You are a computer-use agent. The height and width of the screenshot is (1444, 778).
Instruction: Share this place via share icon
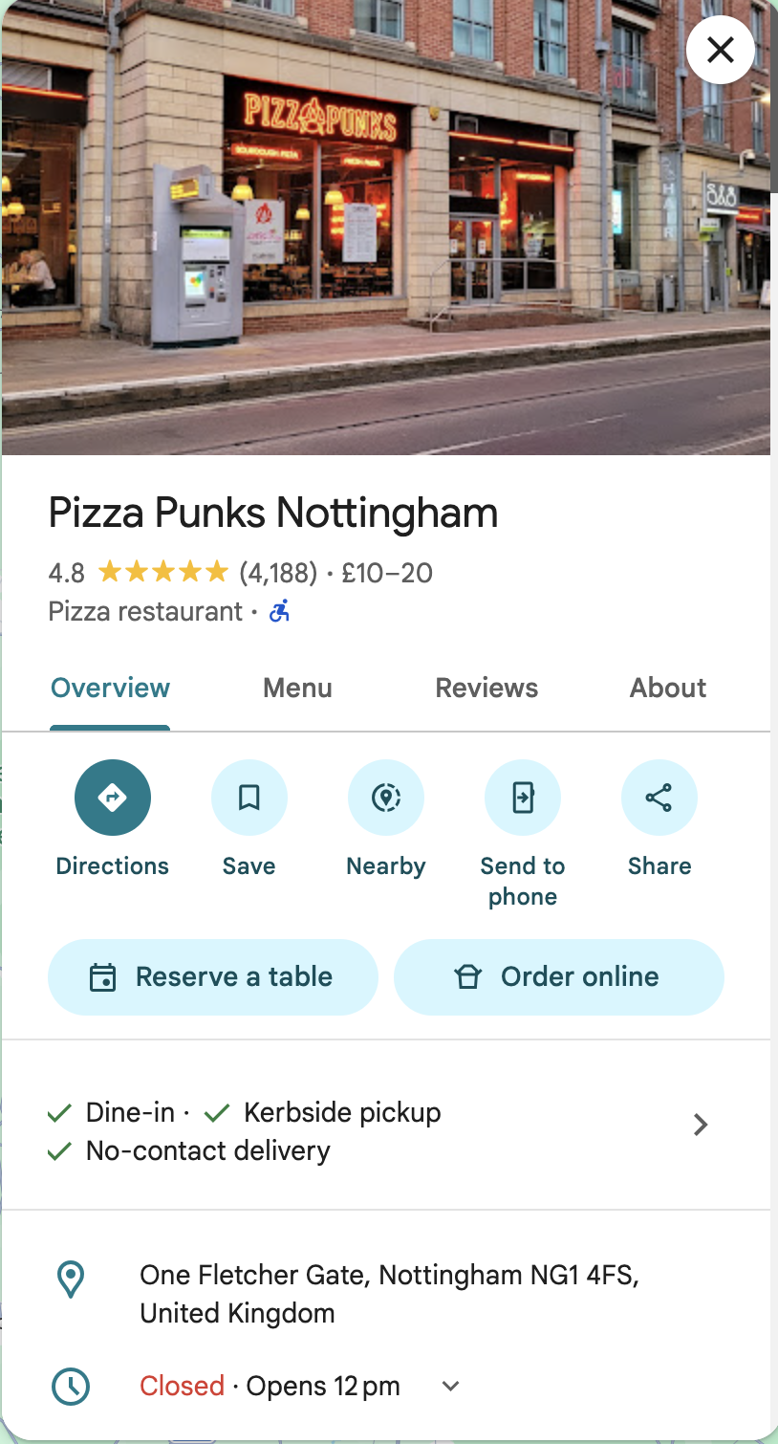[x=659, y=798]
